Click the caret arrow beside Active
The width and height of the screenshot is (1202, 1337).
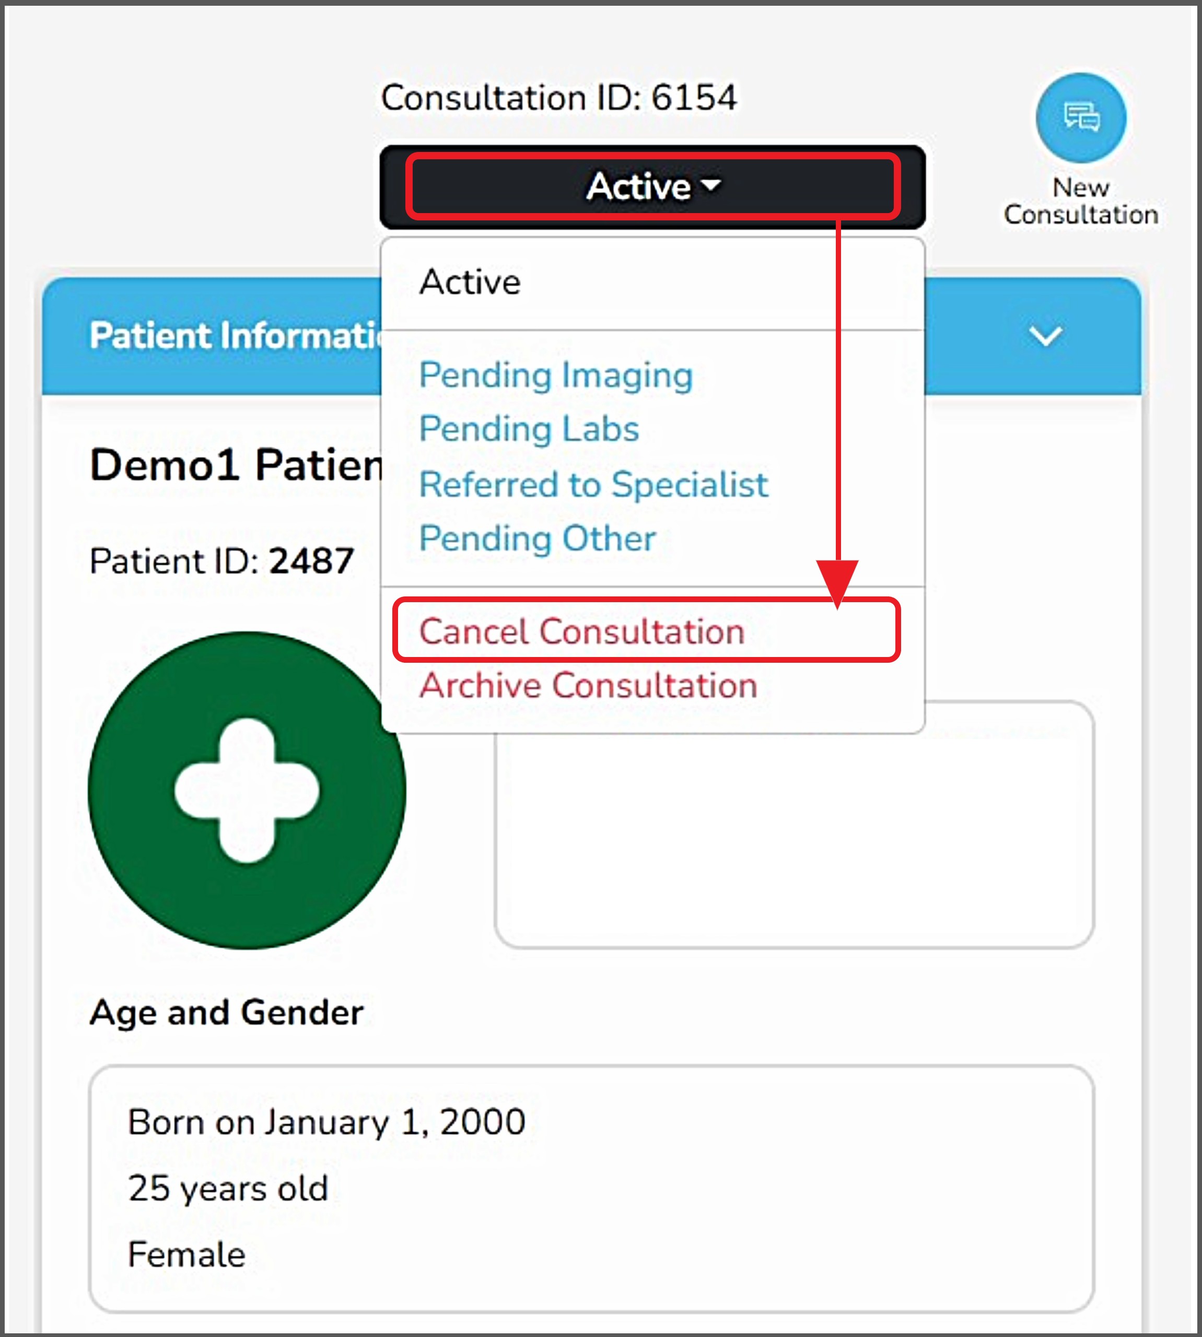click(711, 185)
